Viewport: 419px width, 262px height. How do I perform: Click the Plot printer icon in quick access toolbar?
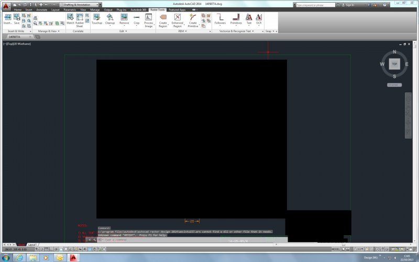(41, 5)
